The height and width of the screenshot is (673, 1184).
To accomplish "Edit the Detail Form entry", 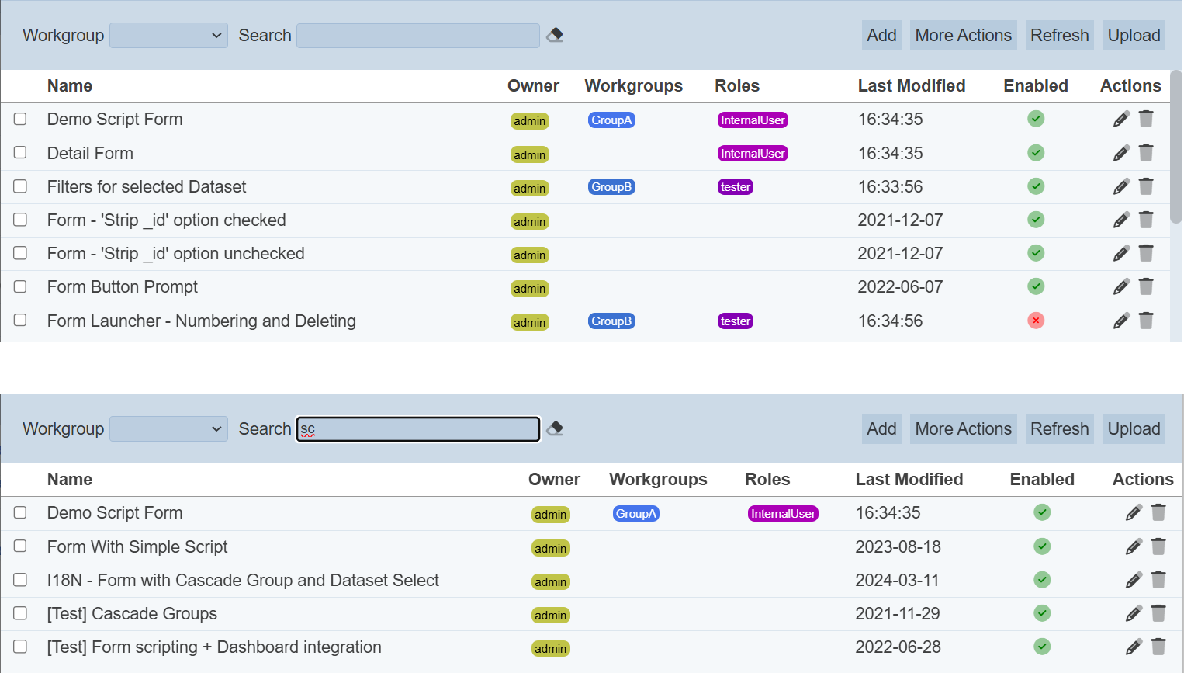I will [x=1120, y=153].
